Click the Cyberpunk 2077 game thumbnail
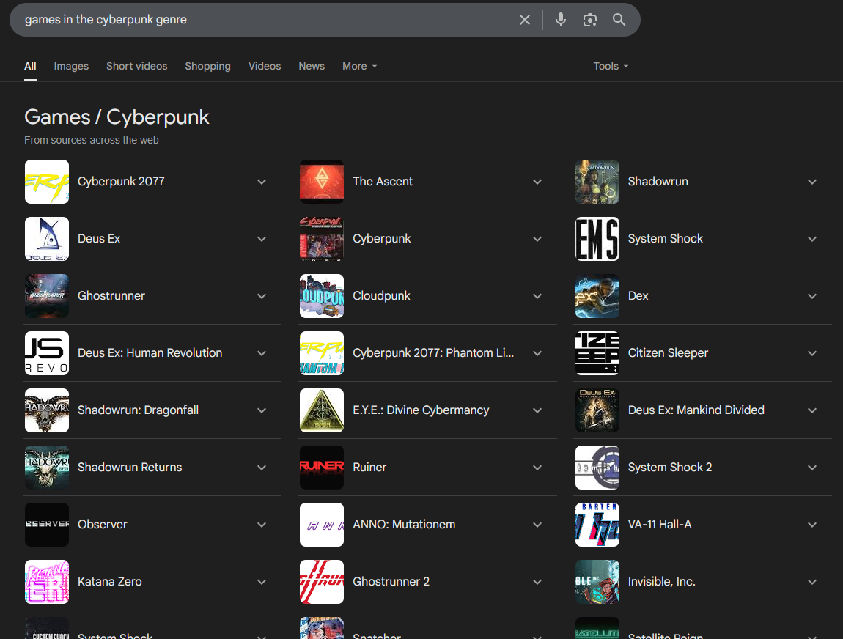The height and width of the screenshot is (639, 843). (x=47, y=182)
